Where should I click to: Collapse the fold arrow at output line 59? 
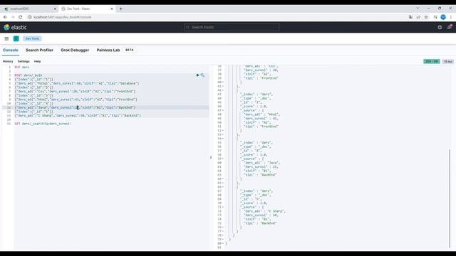[x=223, y=159]
